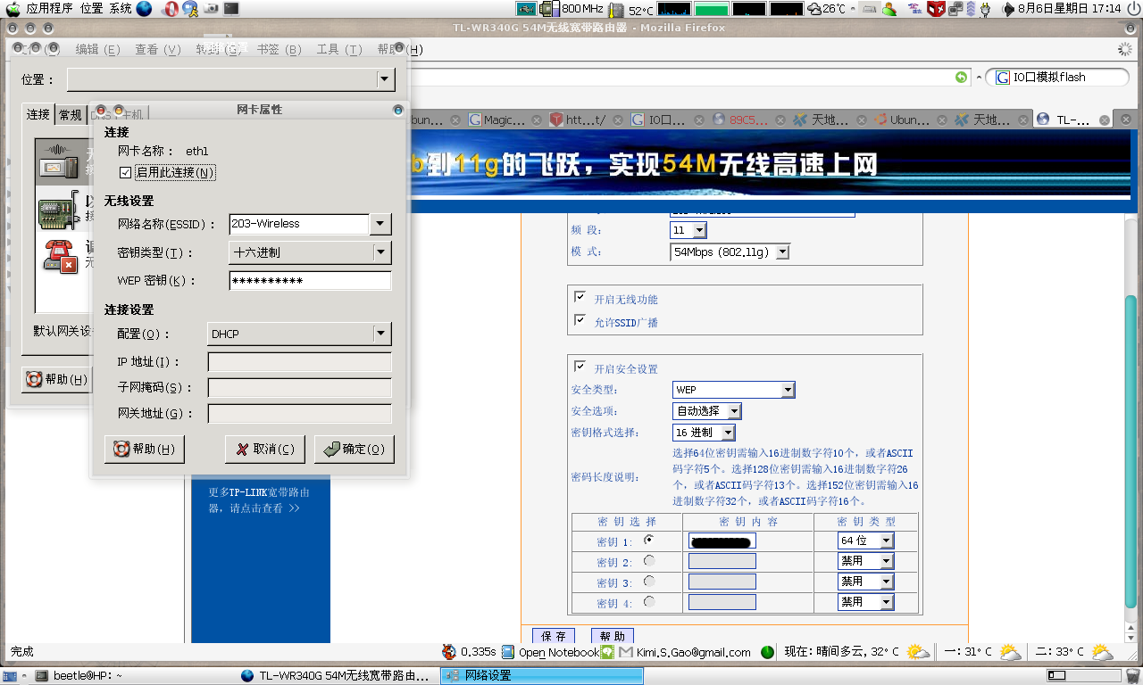Open the 密钥格式选择 dropdown showing 16 进制

tap(704, 433)
